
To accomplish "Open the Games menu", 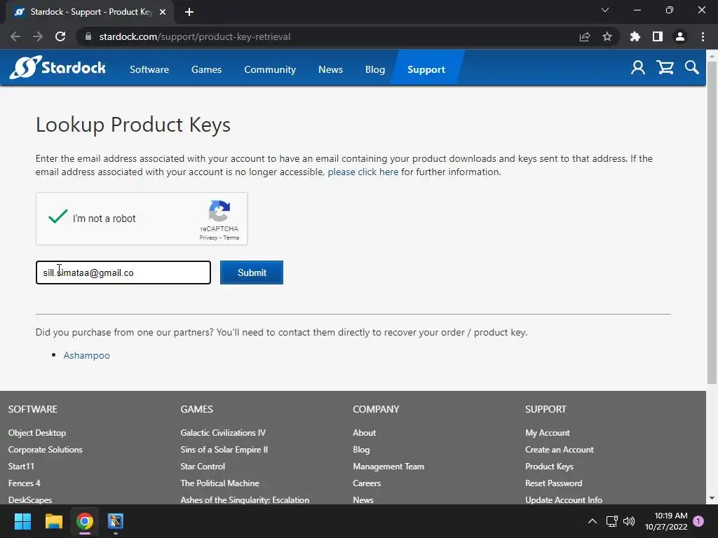I will pos(206,69).
